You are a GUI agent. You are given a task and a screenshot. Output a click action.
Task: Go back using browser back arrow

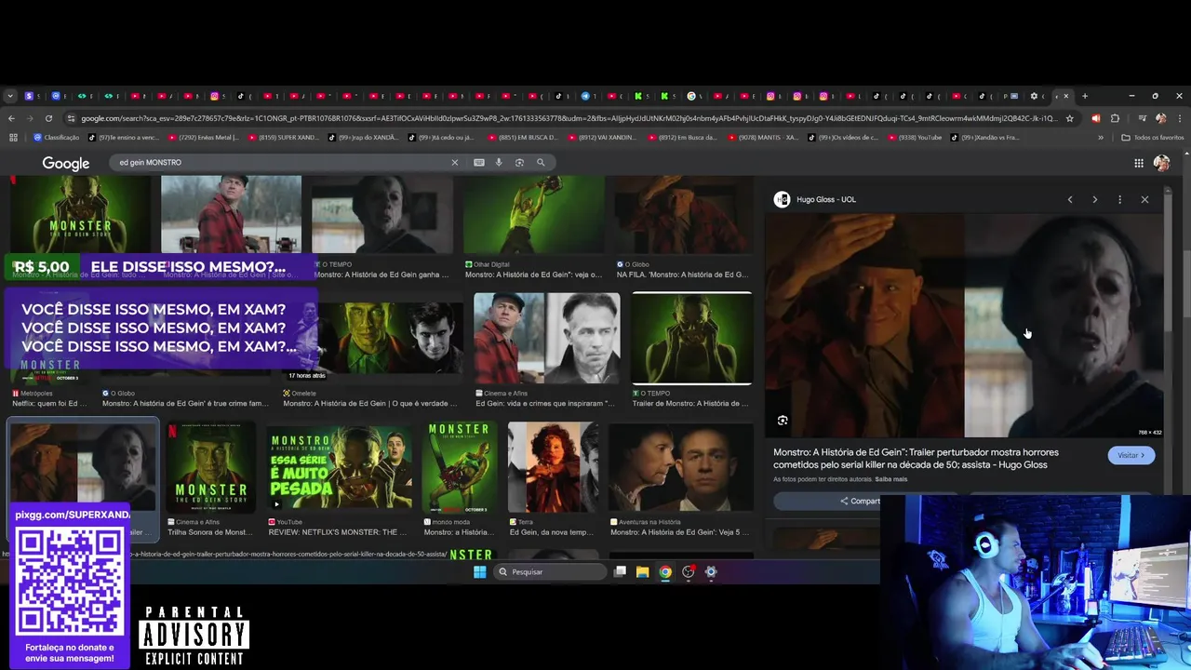[11, 118]
